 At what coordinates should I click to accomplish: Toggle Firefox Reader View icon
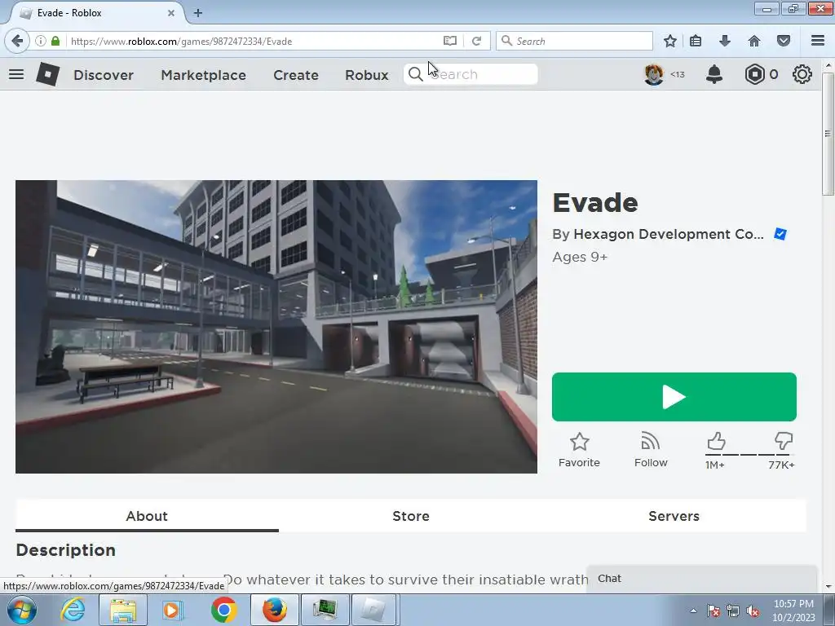pyautogui.click(x=450, y=41)
